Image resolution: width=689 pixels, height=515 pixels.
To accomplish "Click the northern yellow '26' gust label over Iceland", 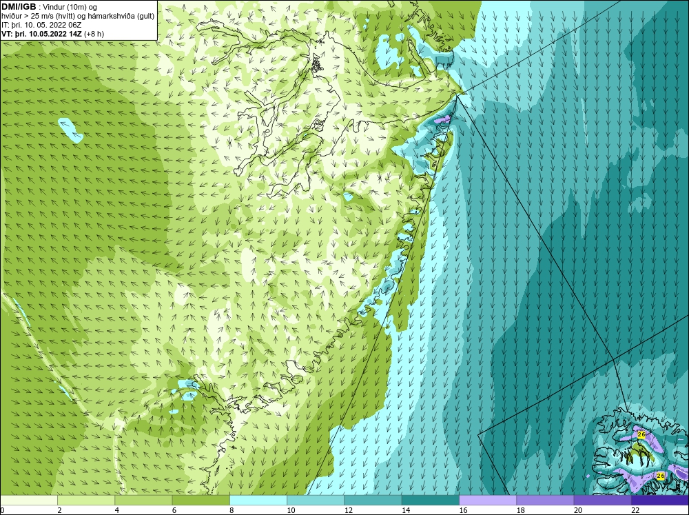I will [641, 434].
